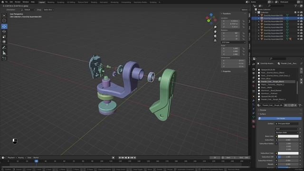Open the Subsurface Color swatch
This screenshot has width=304, height=171.
point(288,153)
